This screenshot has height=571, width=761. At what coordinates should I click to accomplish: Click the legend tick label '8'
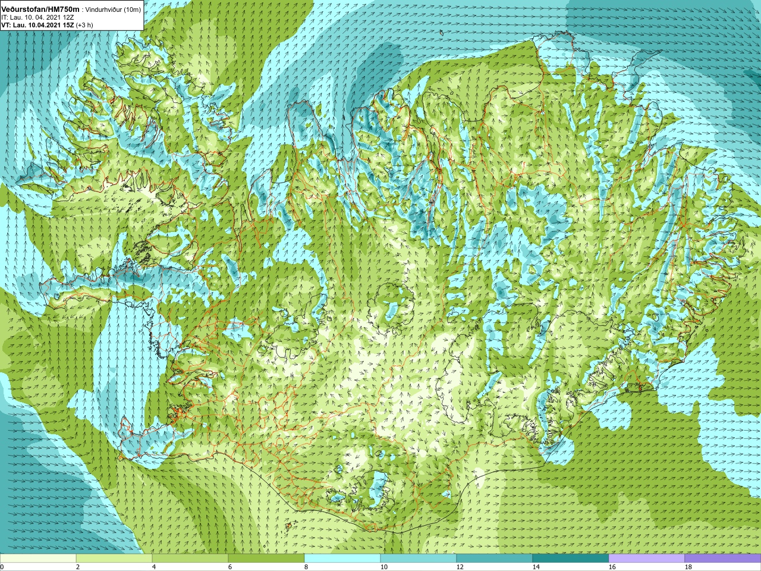[x=306, y=567]
